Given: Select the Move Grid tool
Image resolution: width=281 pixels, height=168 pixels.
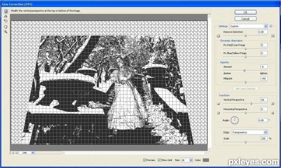Looking at the screenshot, I should 6,21.
